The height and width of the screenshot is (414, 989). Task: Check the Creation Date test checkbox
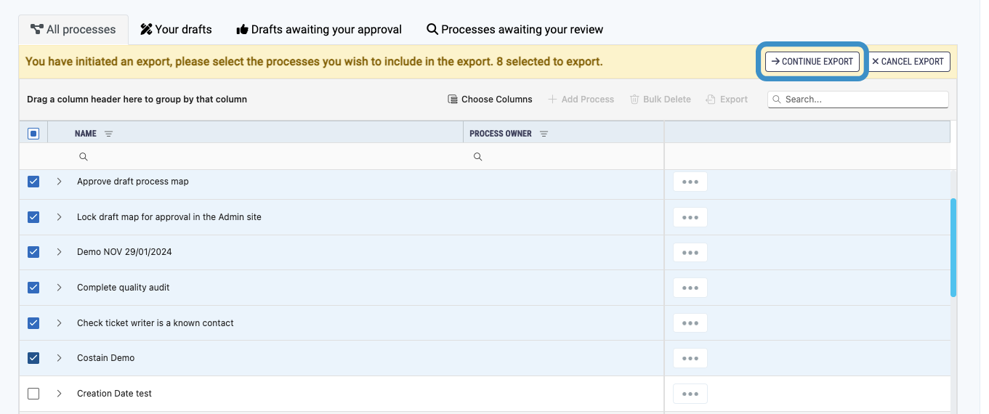pyautogui.click(x=33, y=394)
